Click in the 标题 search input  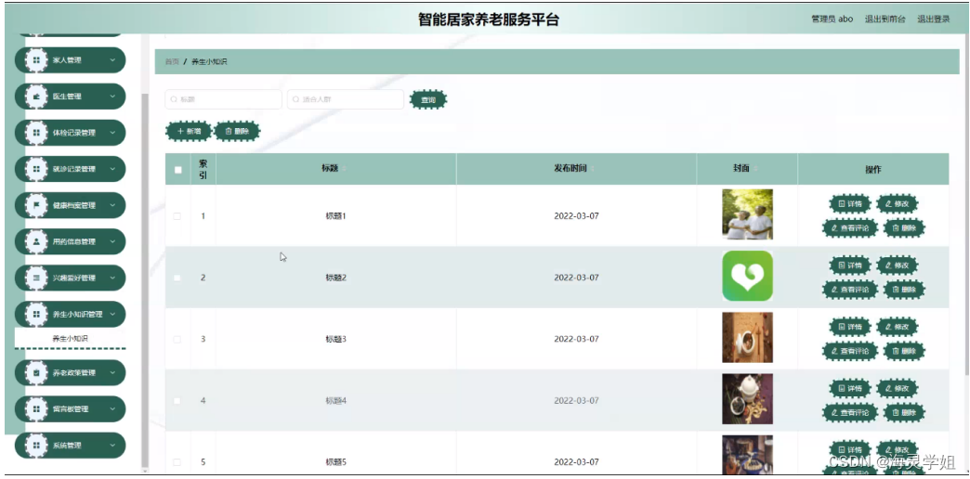(x=223, y=99)
